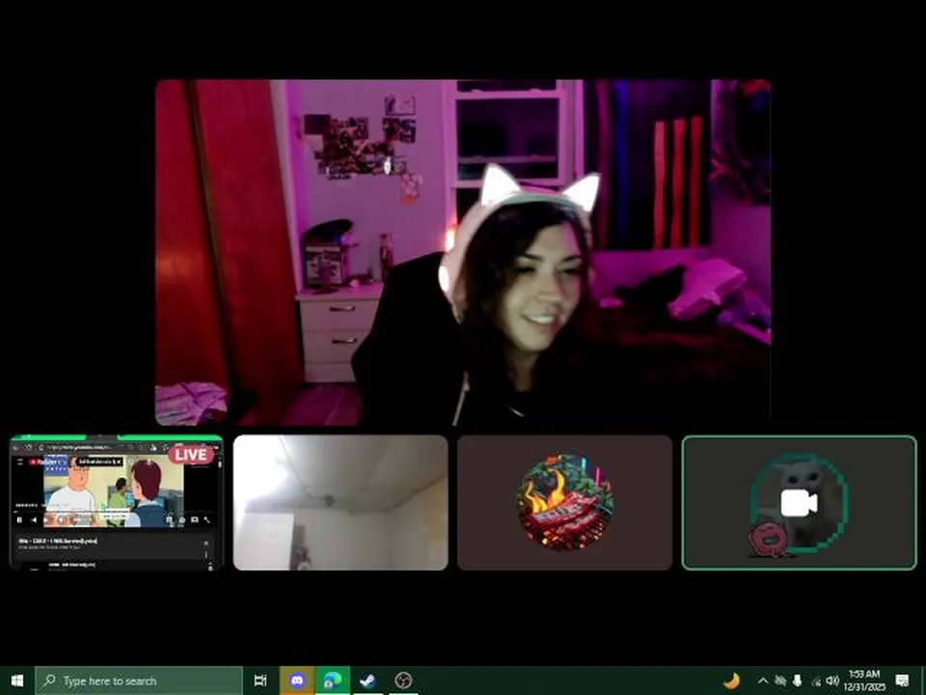Click the 'Type here to search' taskbar box
This screenshot has width=926, height=695.
139,681
